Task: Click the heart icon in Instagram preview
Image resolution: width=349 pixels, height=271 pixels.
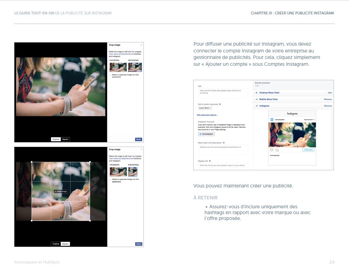Action: coord(271,150)
